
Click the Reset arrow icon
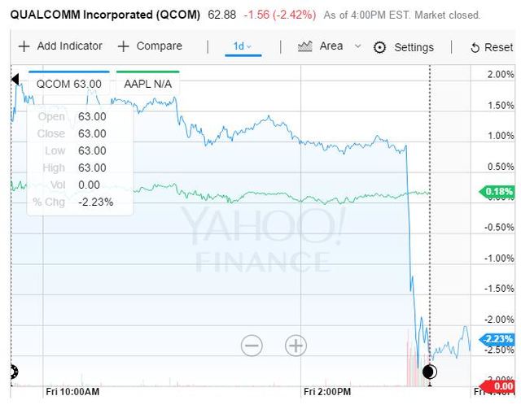pyautogui.click(x=475, y=48)
